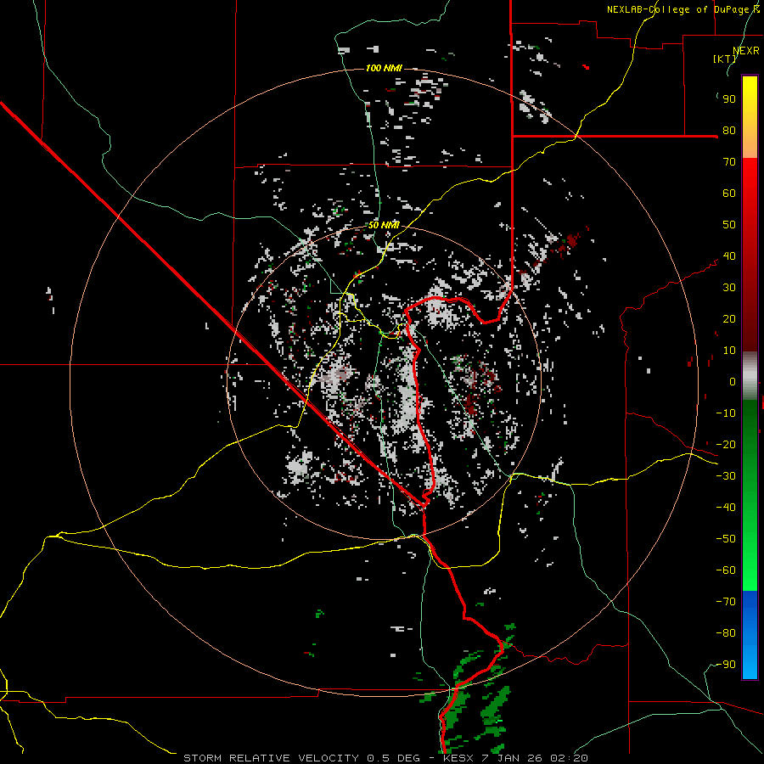Click the 50 value on the velocity scale

(729, 225)
